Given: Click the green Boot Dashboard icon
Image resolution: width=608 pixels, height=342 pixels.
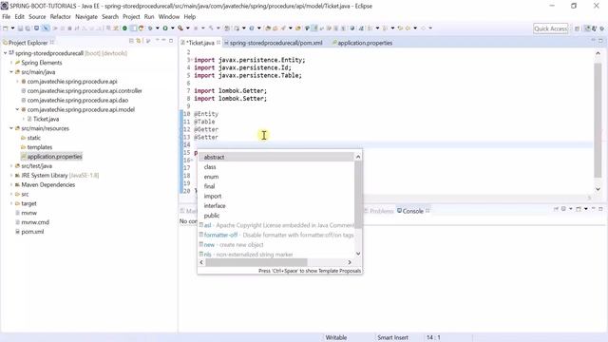Looking at the screenshot, I should (x=124, y=28).
